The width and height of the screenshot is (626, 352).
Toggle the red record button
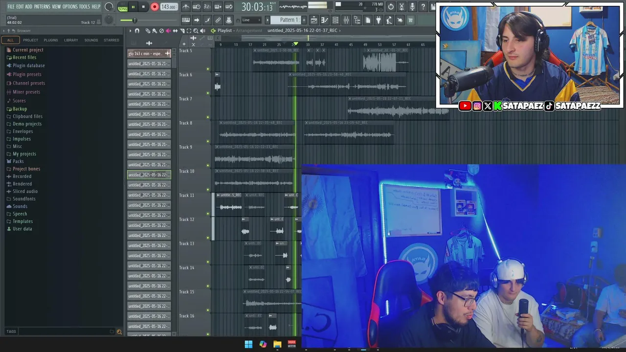[x=155, y=7]
